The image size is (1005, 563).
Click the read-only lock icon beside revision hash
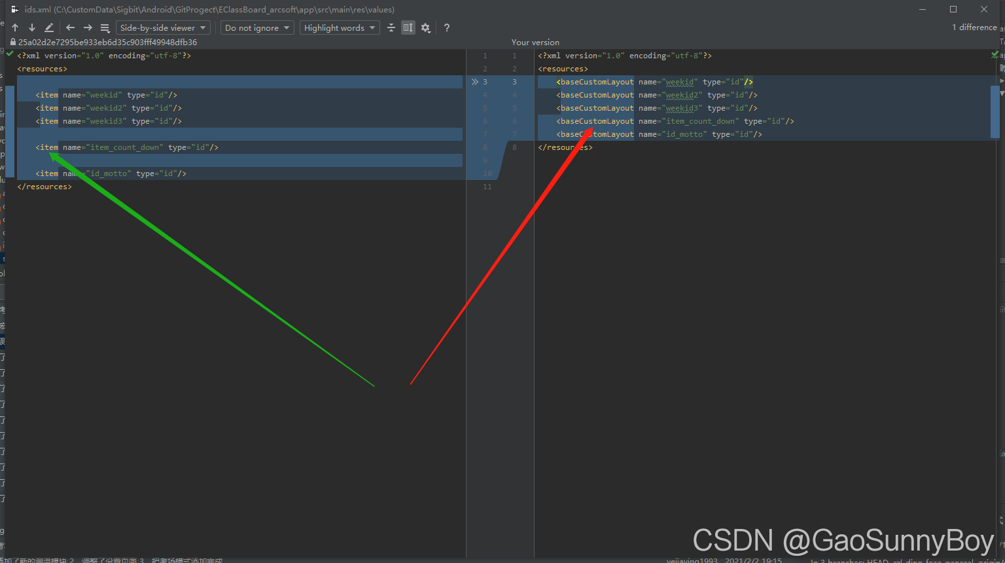click(x=12, y=42)
